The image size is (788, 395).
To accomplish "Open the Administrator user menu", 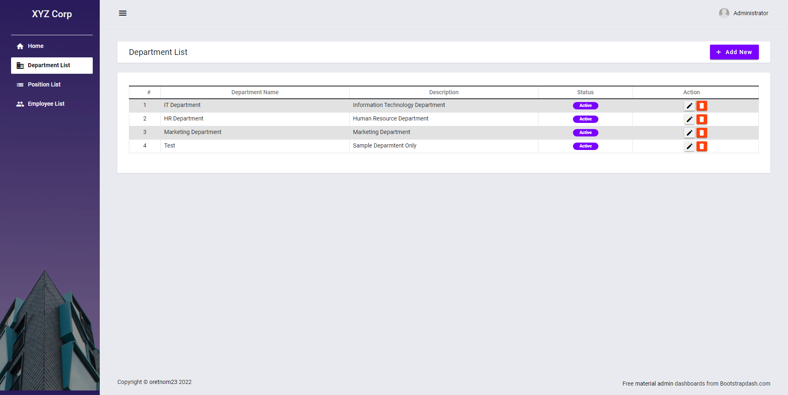I will point(750,13).
